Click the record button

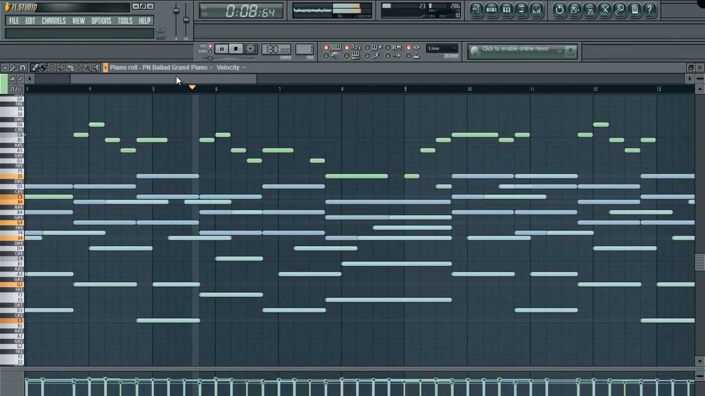[250, 48]
